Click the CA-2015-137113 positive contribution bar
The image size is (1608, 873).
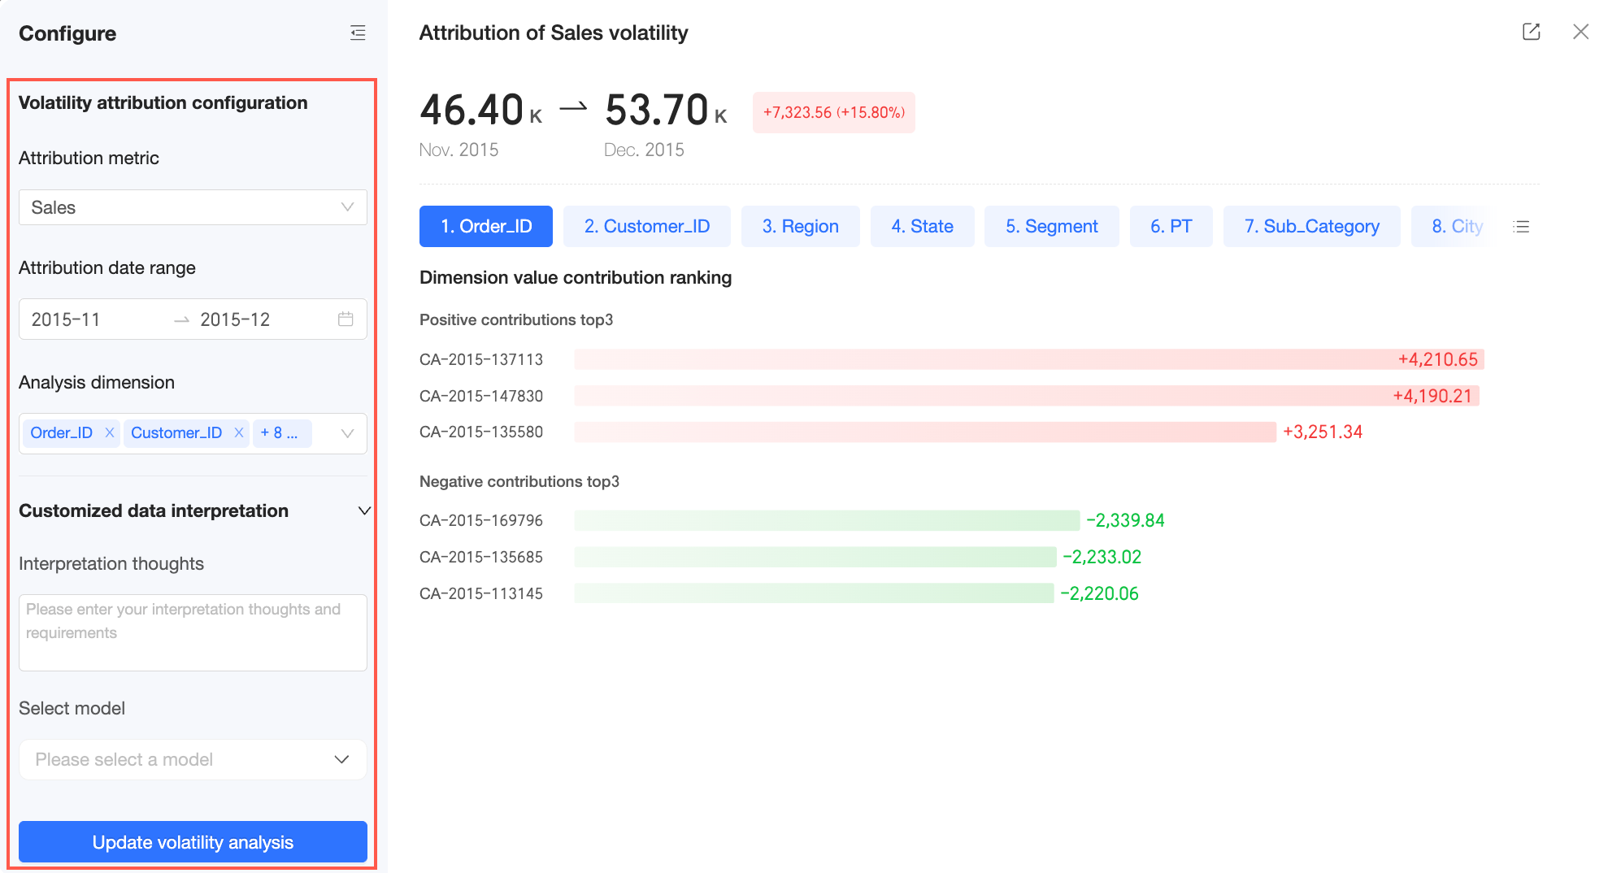(x=1028, y=359)
